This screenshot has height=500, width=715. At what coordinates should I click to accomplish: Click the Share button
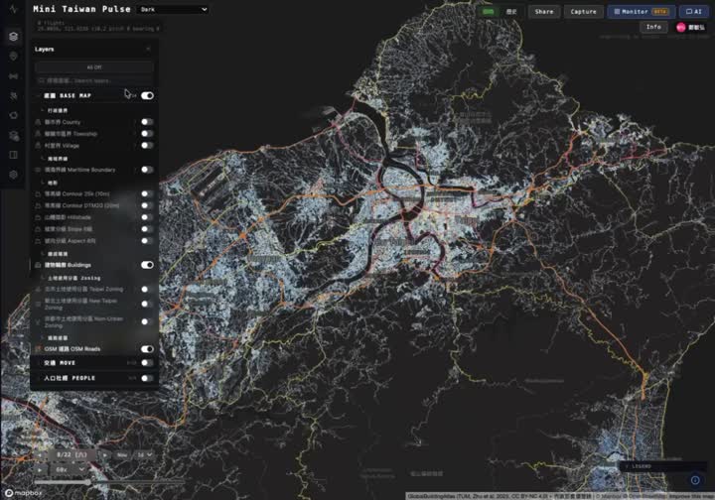pos(544,12)
